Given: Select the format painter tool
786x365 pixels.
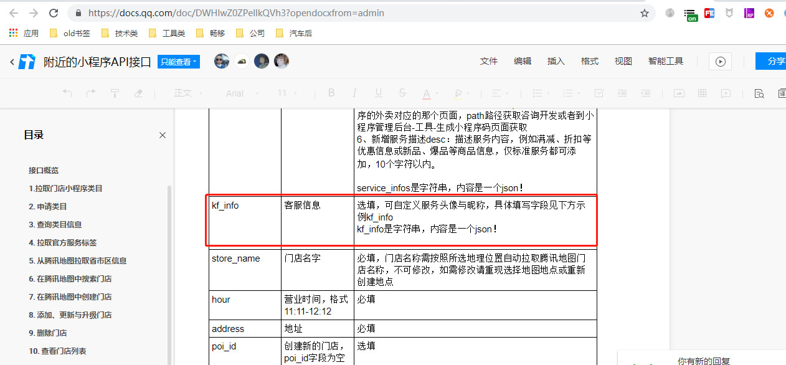Looking at the screenshot, I should point(115,93).
